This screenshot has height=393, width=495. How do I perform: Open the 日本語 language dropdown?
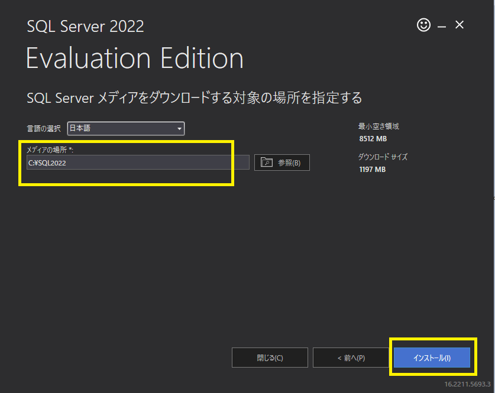(x=126, y=128)
